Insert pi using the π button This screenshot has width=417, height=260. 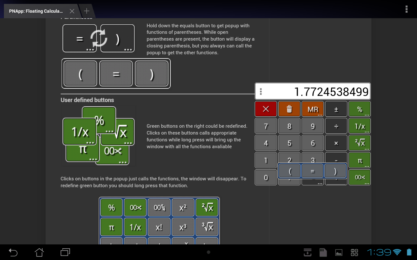[359, 160]
